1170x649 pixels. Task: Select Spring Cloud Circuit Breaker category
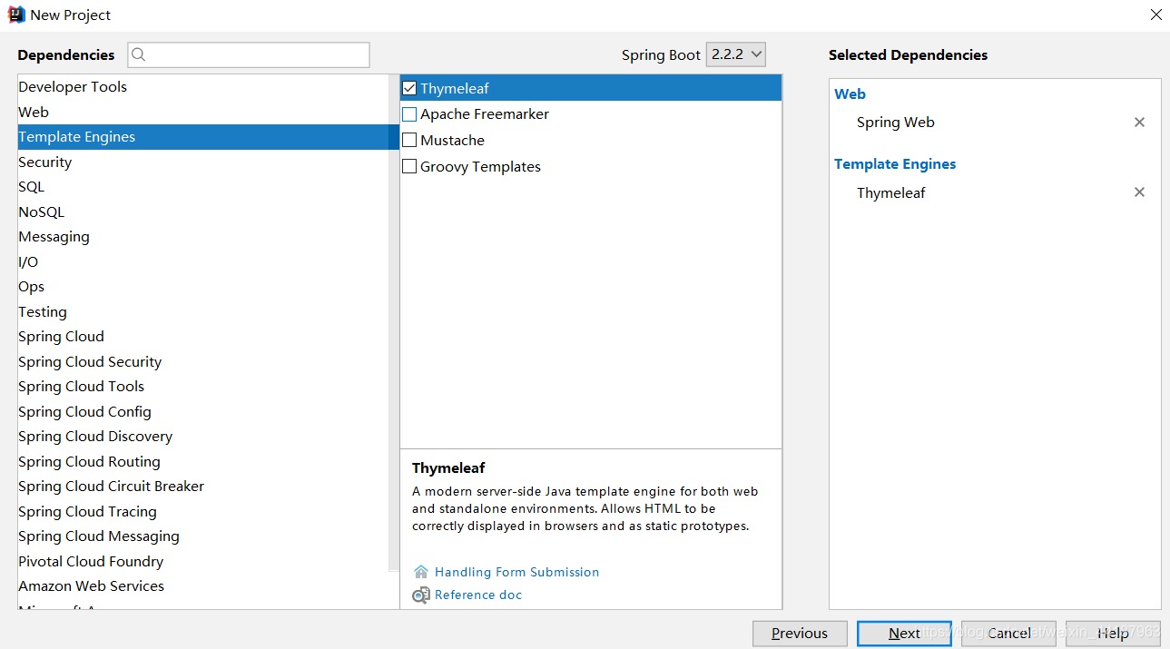click(x=204, y=487)
